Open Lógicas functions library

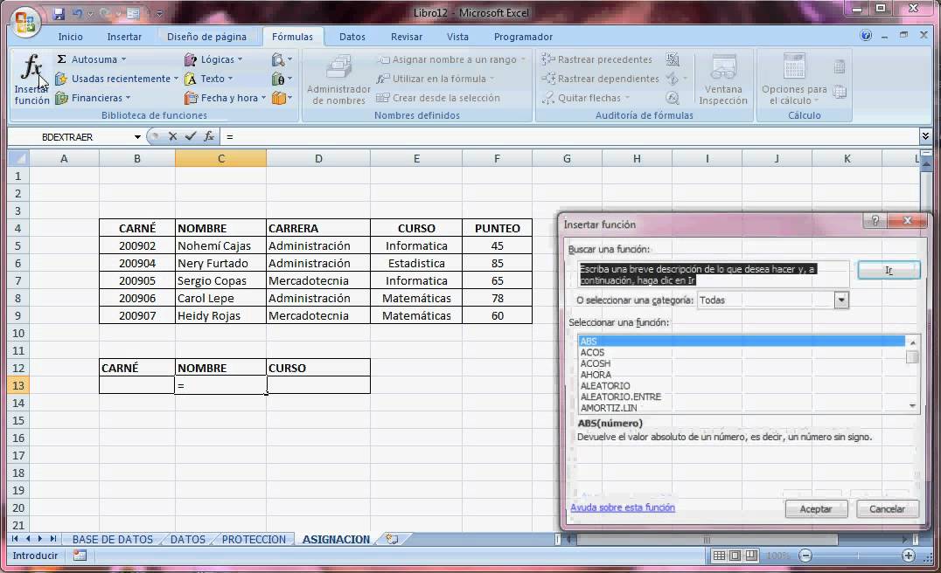[213, 59]
